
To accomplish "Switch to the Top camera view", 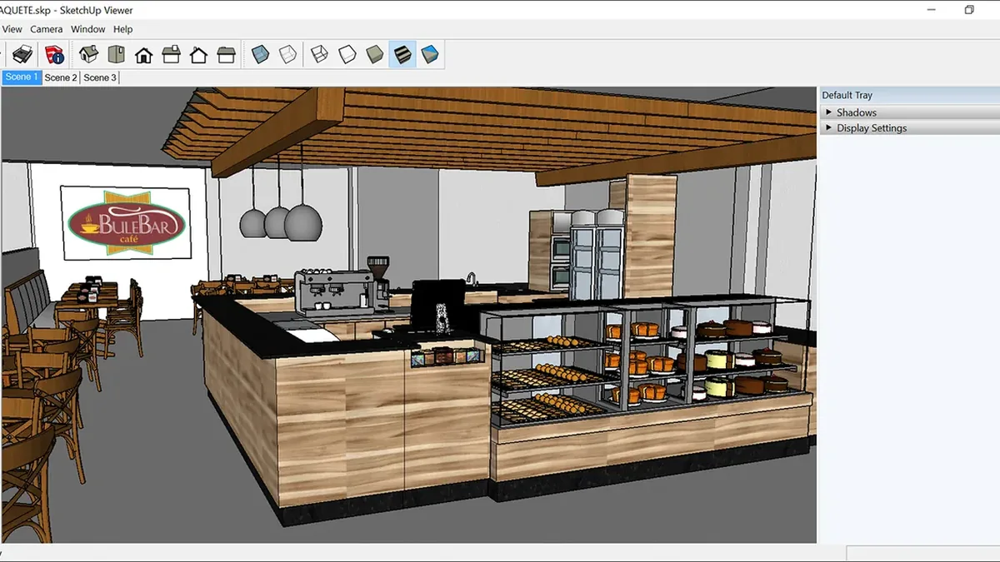I will [116, 55].
